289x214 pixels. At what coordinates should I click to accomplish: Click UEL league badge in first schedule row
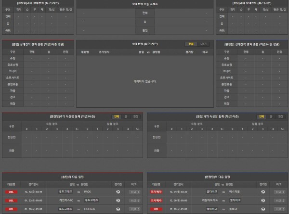click(x=11, y=191)
